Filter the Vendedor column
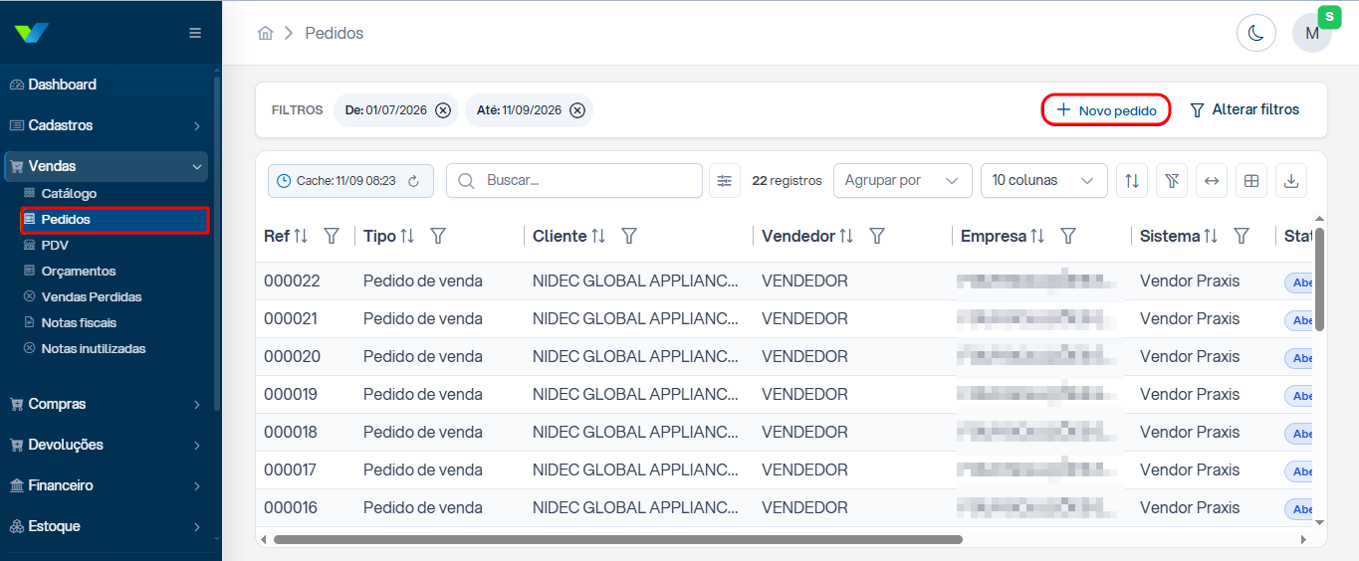Image resolution: width=1359 pixels, height=561 pixels. coord(877,237)
